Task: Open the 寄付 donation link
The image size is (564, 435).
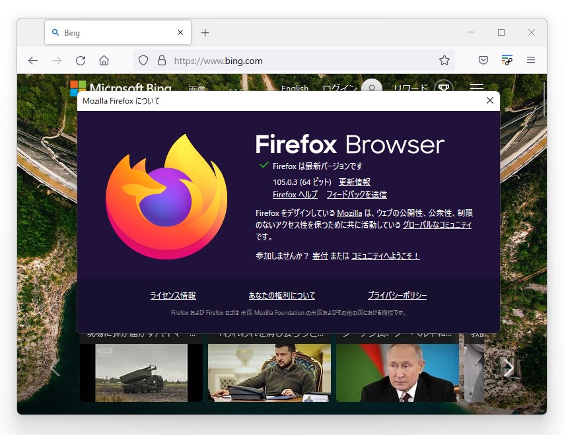Action: click(x=320, y=255)
